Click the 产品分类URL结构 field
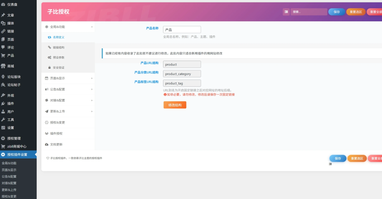The image size is (382, 199). point(182,74)
